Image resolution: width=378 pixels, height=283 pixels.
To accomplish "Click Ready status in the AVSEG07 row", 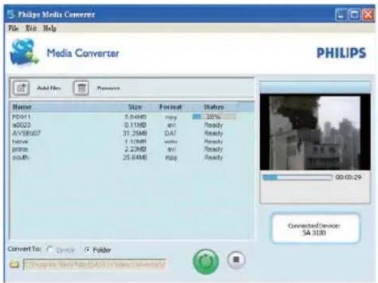I will click(214, 133).
